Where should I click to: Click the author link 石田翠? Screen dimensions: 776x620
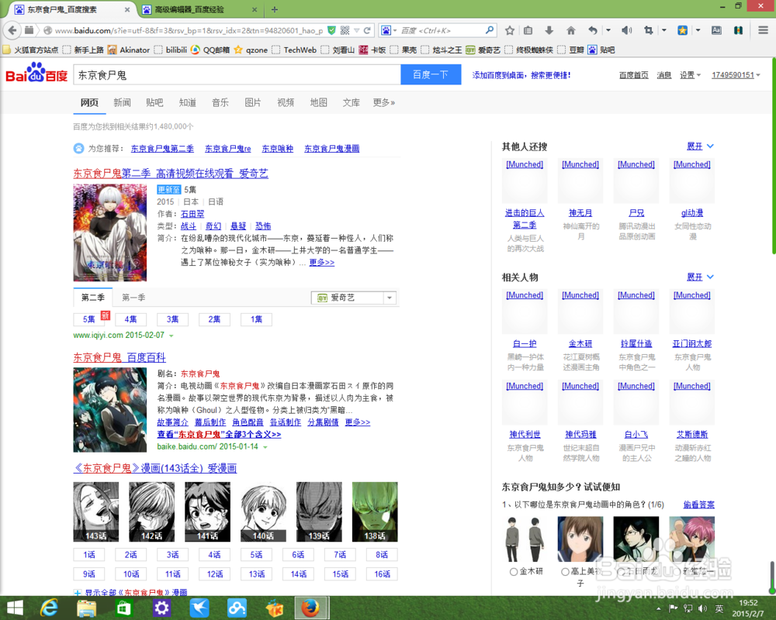tap(192, 214)
